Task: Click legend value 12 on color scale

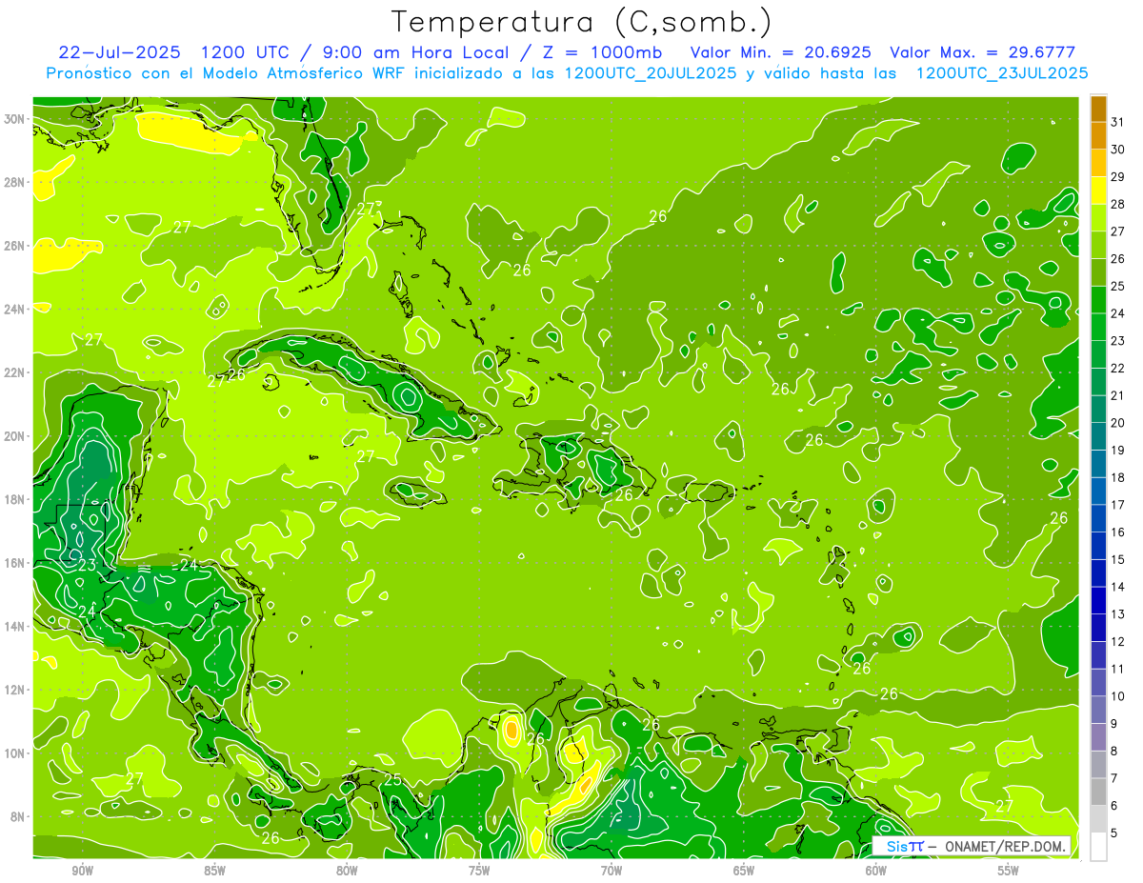Action: [1117, 641]
